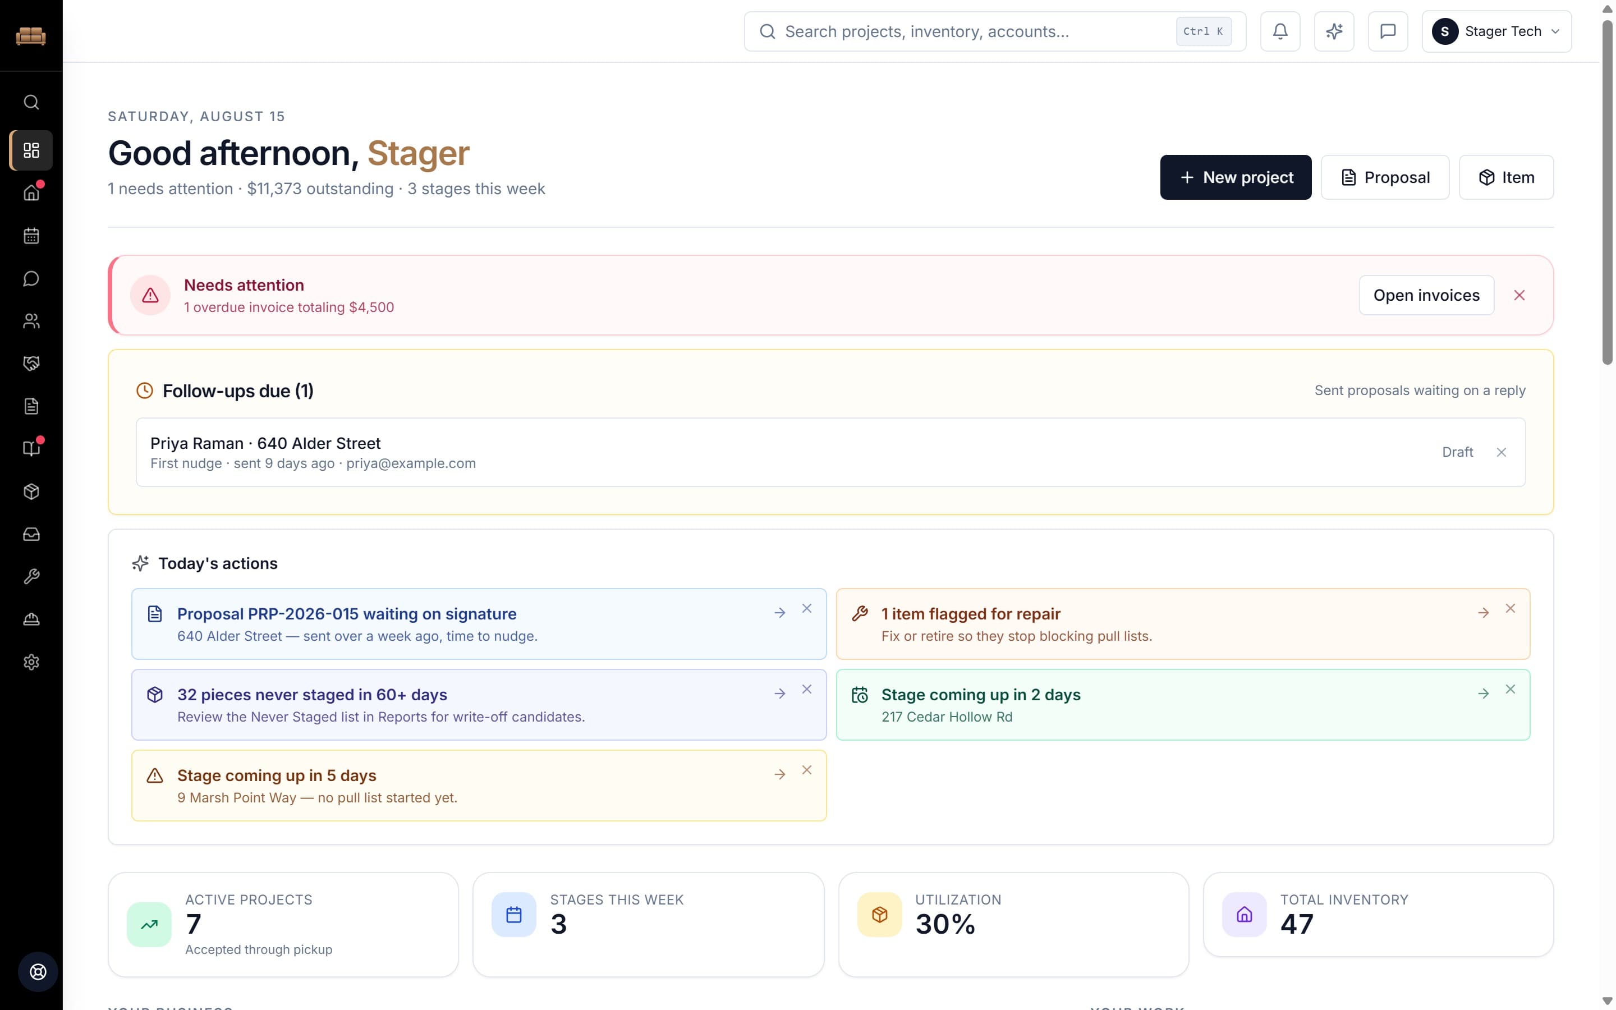The image size is (1616, 1010).
Task: Expand the Stager Tech account dropdown
Action: (1496, 31)
